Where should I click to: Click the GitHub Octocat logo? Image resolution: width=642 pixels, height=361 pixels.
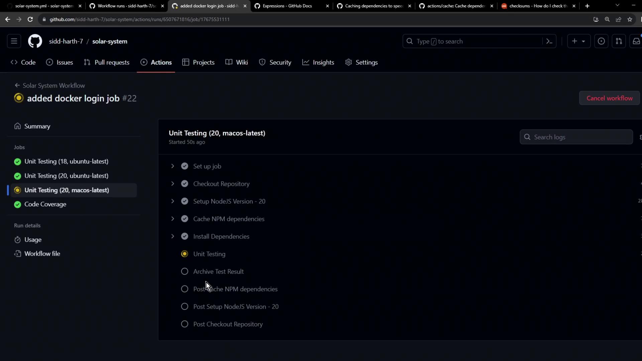tap(35, 41)
